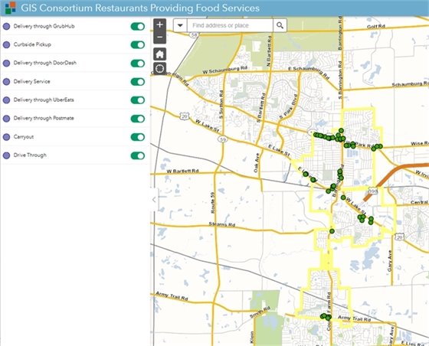The height and width of the screenshot is (346, 429).
Task: Click the Delivery through Postmate purple symbol
Action: pos(7,119)
